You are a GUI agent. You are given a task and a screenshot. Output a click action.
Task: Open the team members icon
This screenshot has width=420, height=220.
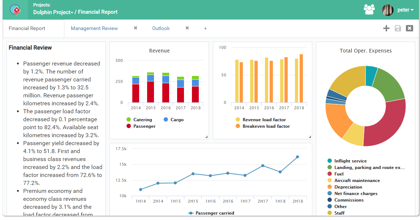369,10
